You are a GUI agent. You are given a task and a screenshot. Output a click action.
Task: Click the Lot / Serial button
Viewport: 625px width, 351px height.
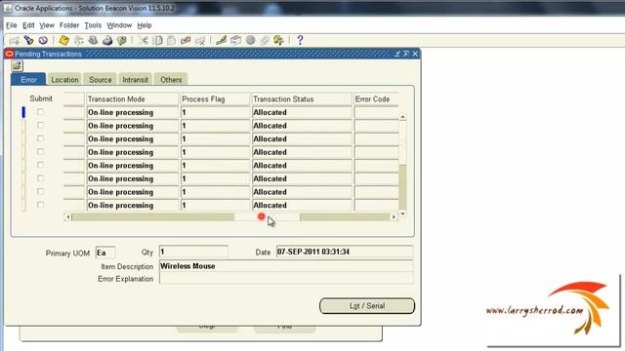click(x=367, y=306)
